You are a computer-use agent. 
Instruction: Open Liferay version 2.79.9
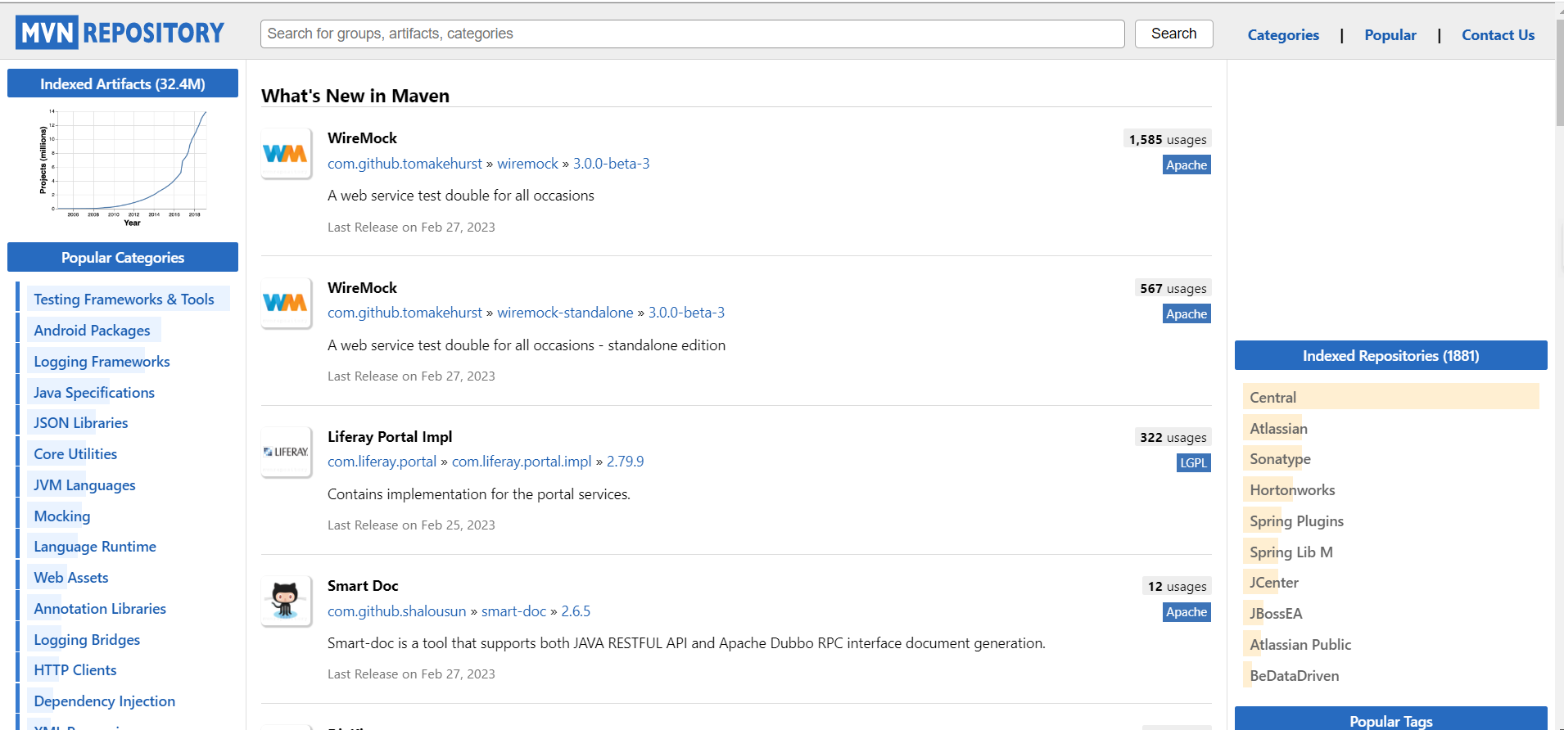pyautogui.click(x=625, y=462)
